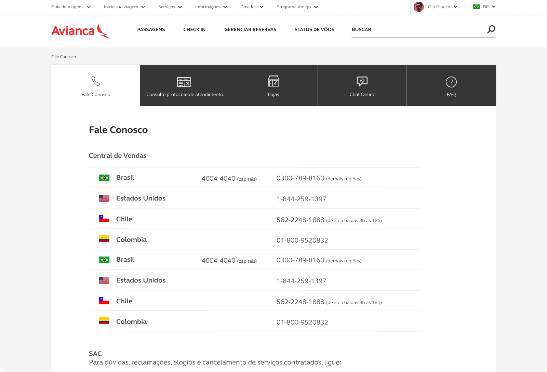
Task: Open the Programa Amigo dropdown
Action: tap(297, 7)
